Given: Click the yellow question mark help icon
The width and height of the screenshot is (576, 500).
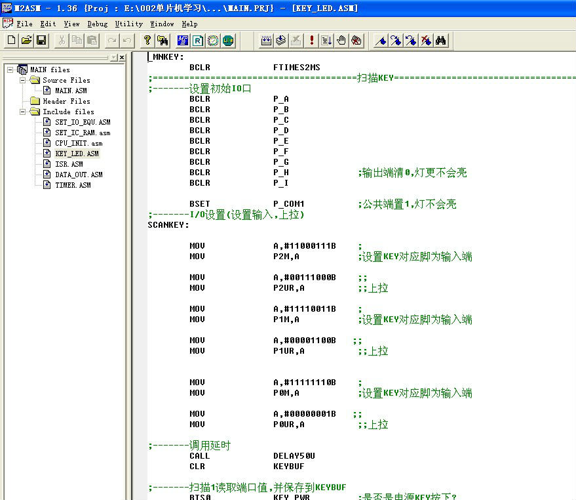Looking at the screenshot, I should [x=147, y=41].
